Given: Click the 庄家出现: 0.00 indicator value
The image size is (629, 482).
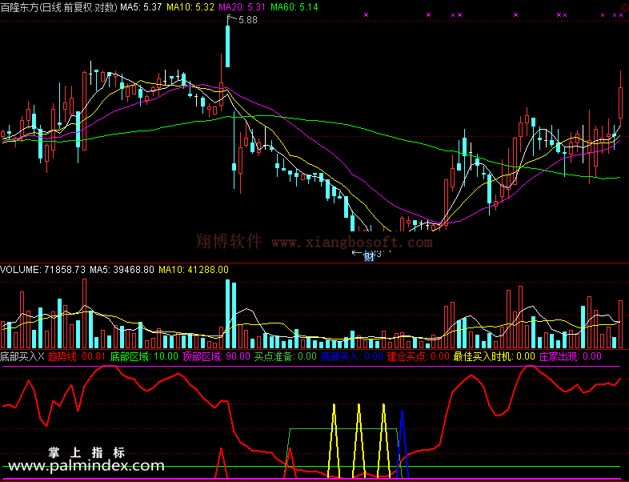Looking at the screenshot, I should (x=570, y=356).
